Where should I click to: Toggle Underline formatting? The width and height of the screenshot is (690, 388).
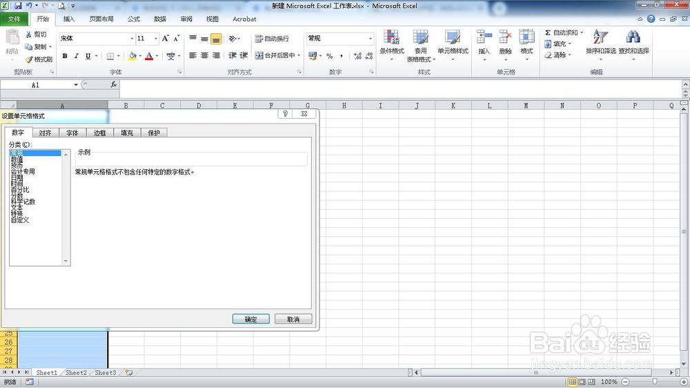tap(88, 56)
